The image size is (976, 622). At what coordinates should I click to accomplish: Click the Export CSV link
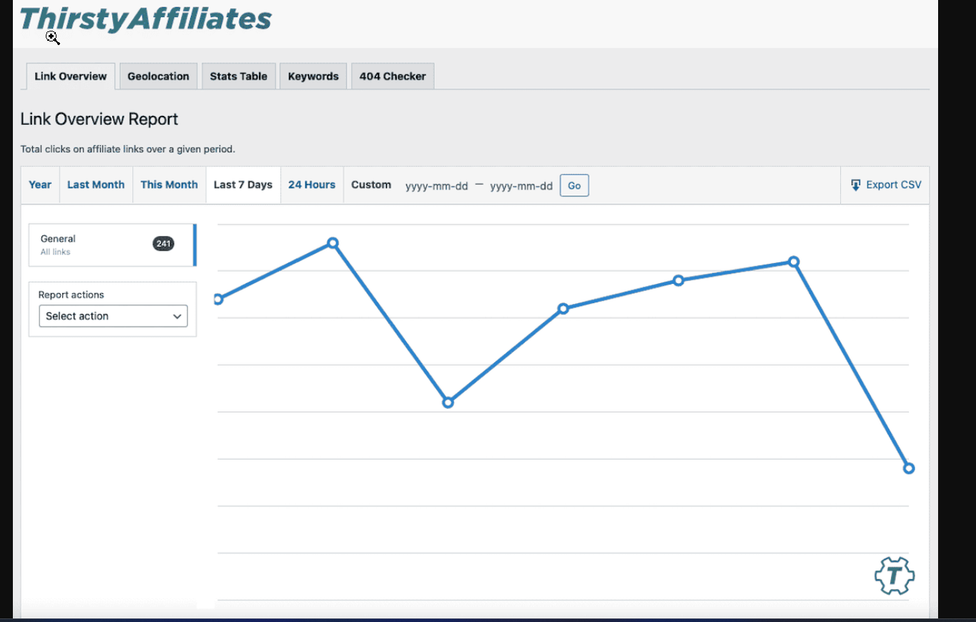coord(892,184)
